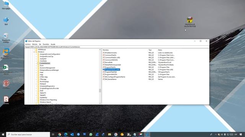Click the string icon beside DevicePath

(x=103, y=62)
